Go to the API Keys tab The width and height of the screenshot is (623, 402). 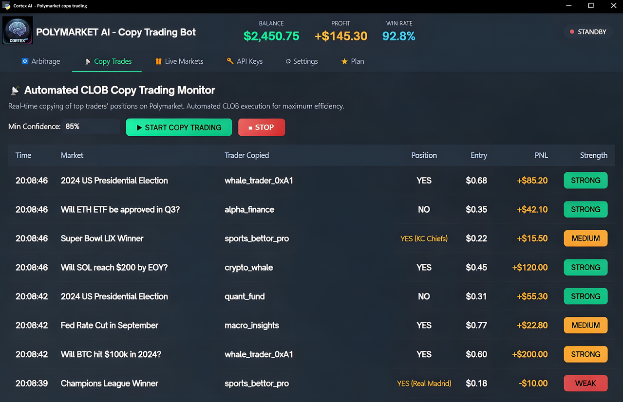pyautogui.click(x=245, y=61)
